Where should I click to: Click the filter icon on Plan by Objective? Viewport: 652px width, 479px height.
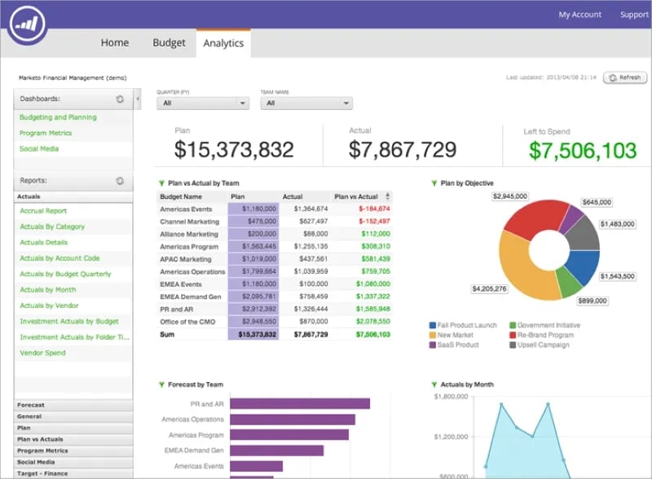coord(434,182)
